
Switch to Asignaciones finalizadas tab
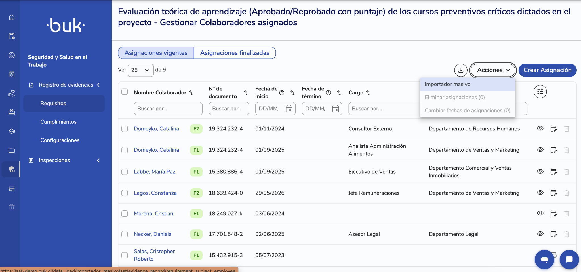click(x=235, y=53)
